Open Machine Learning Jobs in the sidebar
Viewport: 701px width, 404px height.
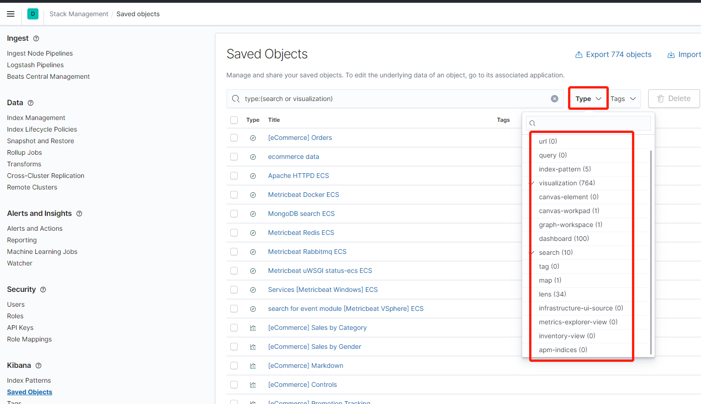[42, 252]
